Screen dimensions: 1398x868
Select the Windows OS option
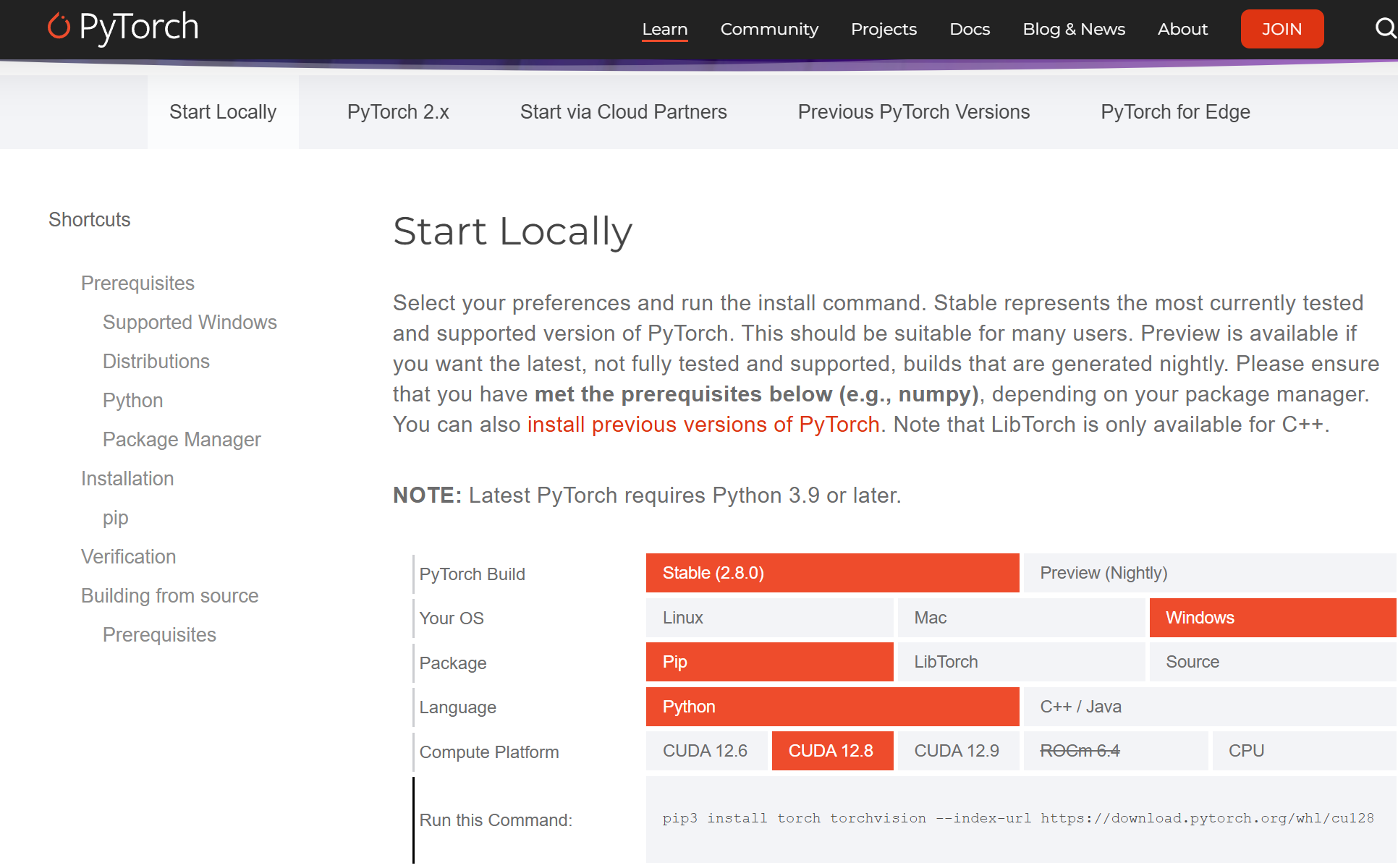pyautogui.click(x=1272, y=618)
